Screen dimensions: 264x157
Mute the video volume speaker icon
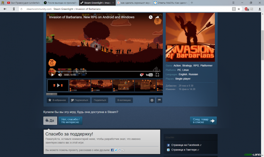click(x=60, y=75)
